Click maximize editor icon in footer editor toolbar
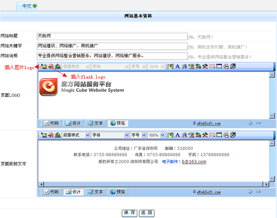The width and height of the screenshot is (277, 218). click(233, 135)
